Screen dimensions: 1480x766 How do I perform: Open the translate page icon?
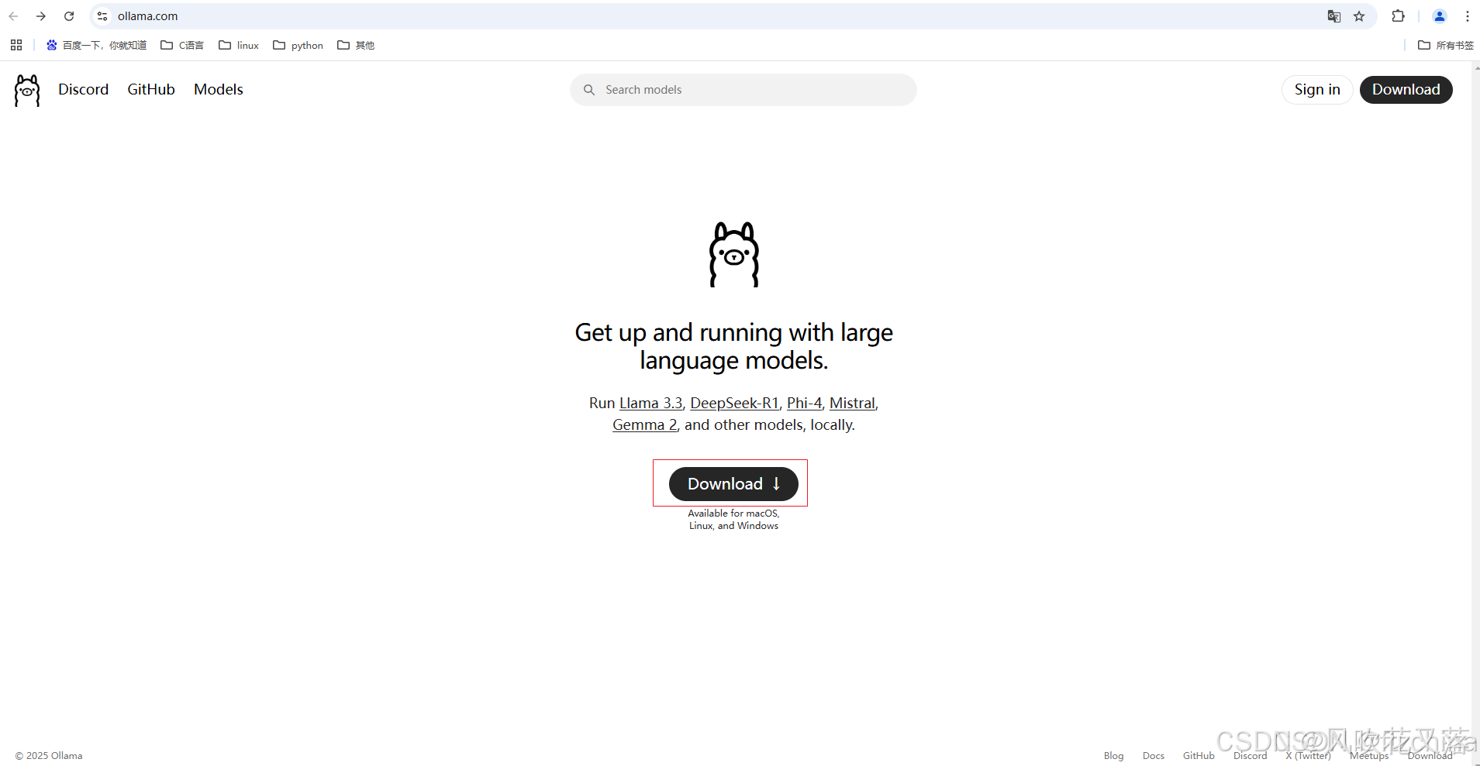(1334, 16)
